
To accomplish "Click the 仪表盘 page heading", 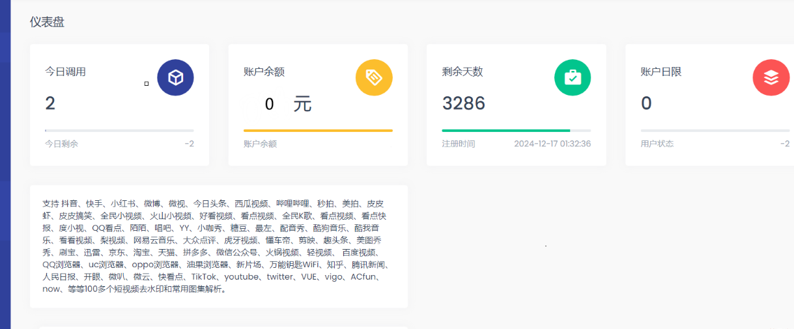I will [47, 22].
